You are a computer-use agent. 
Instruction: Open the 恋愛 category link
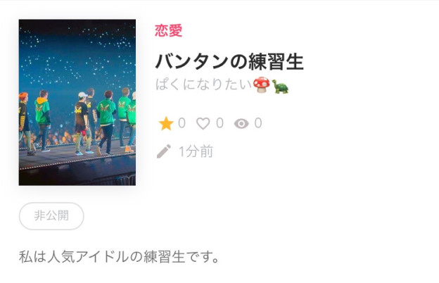169,30
